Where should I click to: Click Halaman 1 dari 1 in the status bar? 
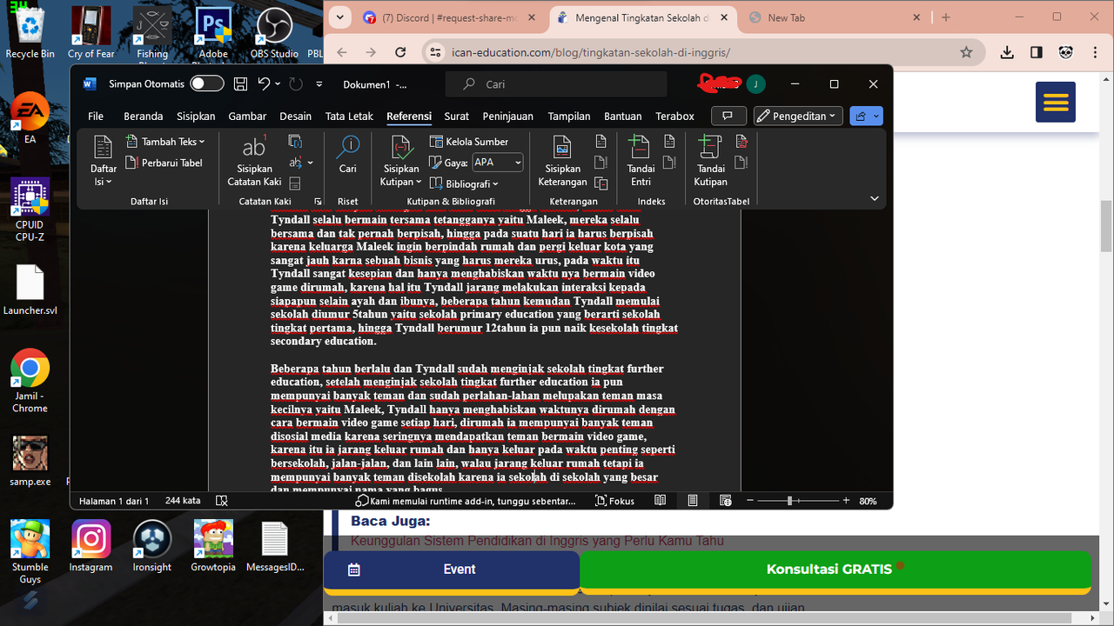click(114, 501)
